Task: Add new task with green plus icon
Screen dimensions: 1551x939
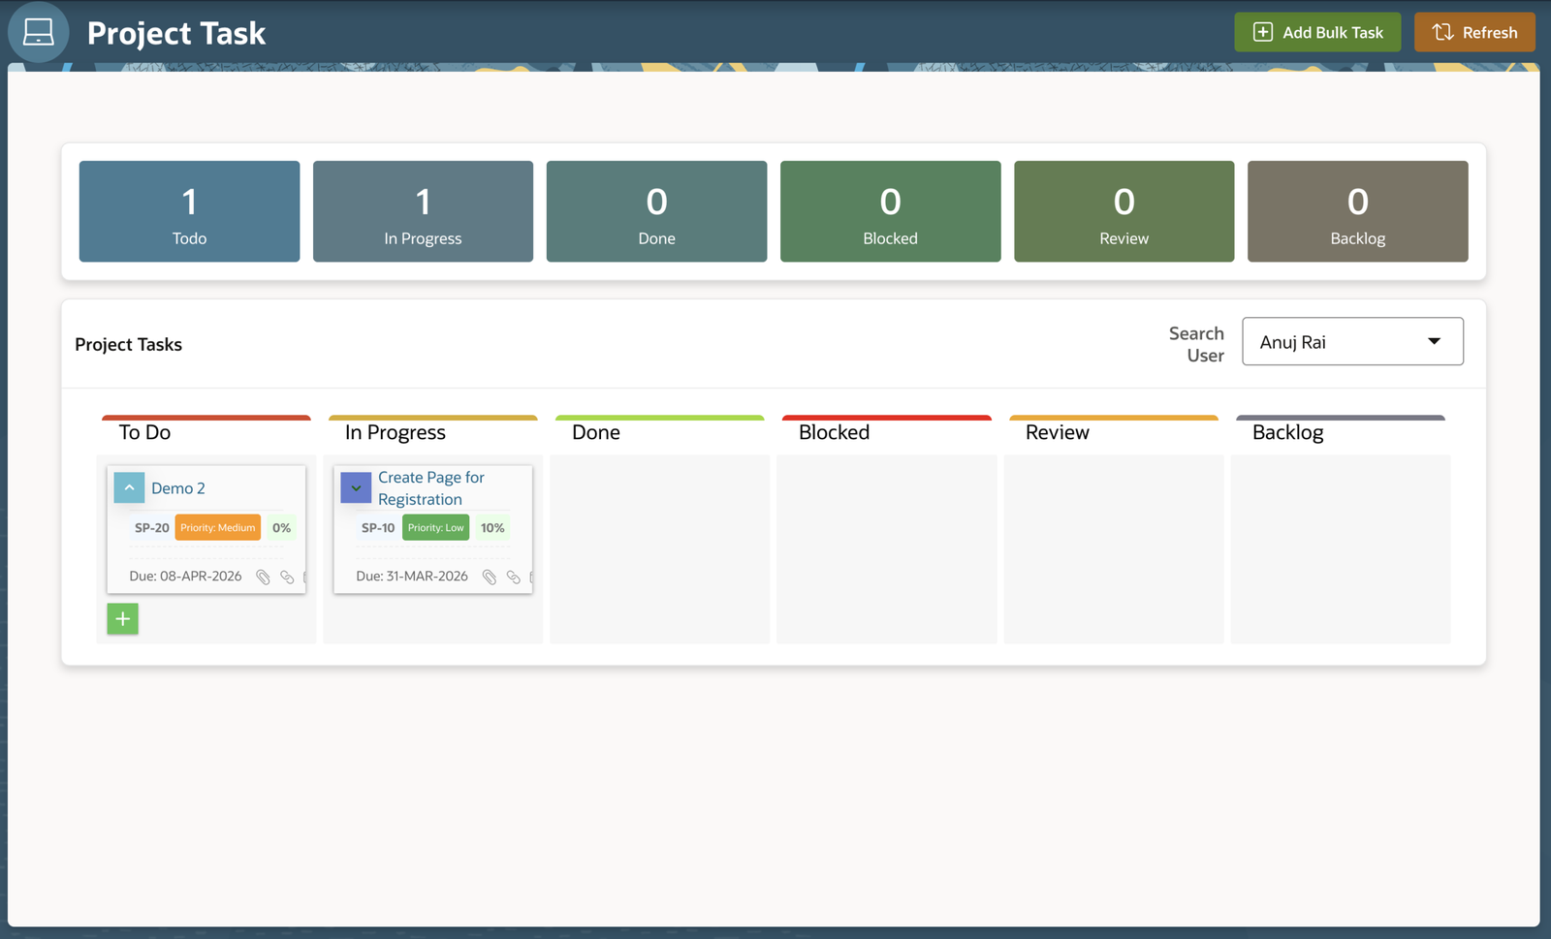Action: 122,618
